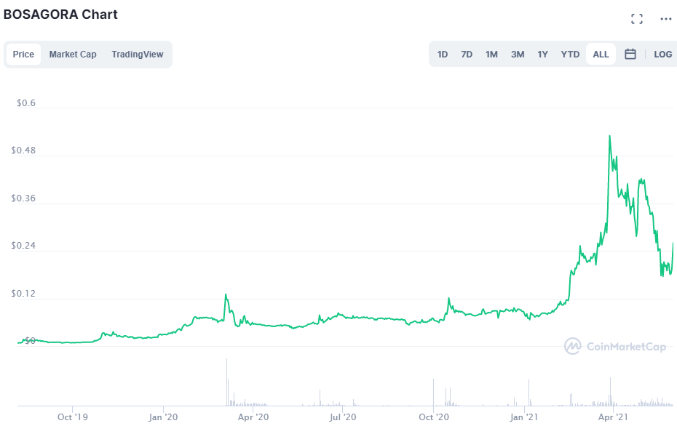This screenshot has height=426, width=677.
Task: Click the tallest volume bar near Apr '20
Action: click(226, 382)
